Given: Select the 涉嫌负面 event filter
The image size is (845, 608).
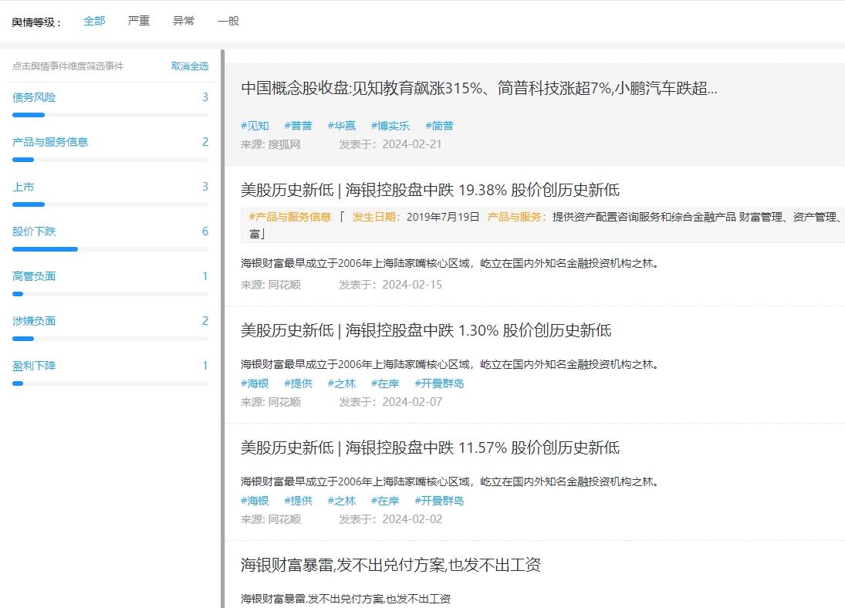Looking at the screenshot, I should point(34,321).
